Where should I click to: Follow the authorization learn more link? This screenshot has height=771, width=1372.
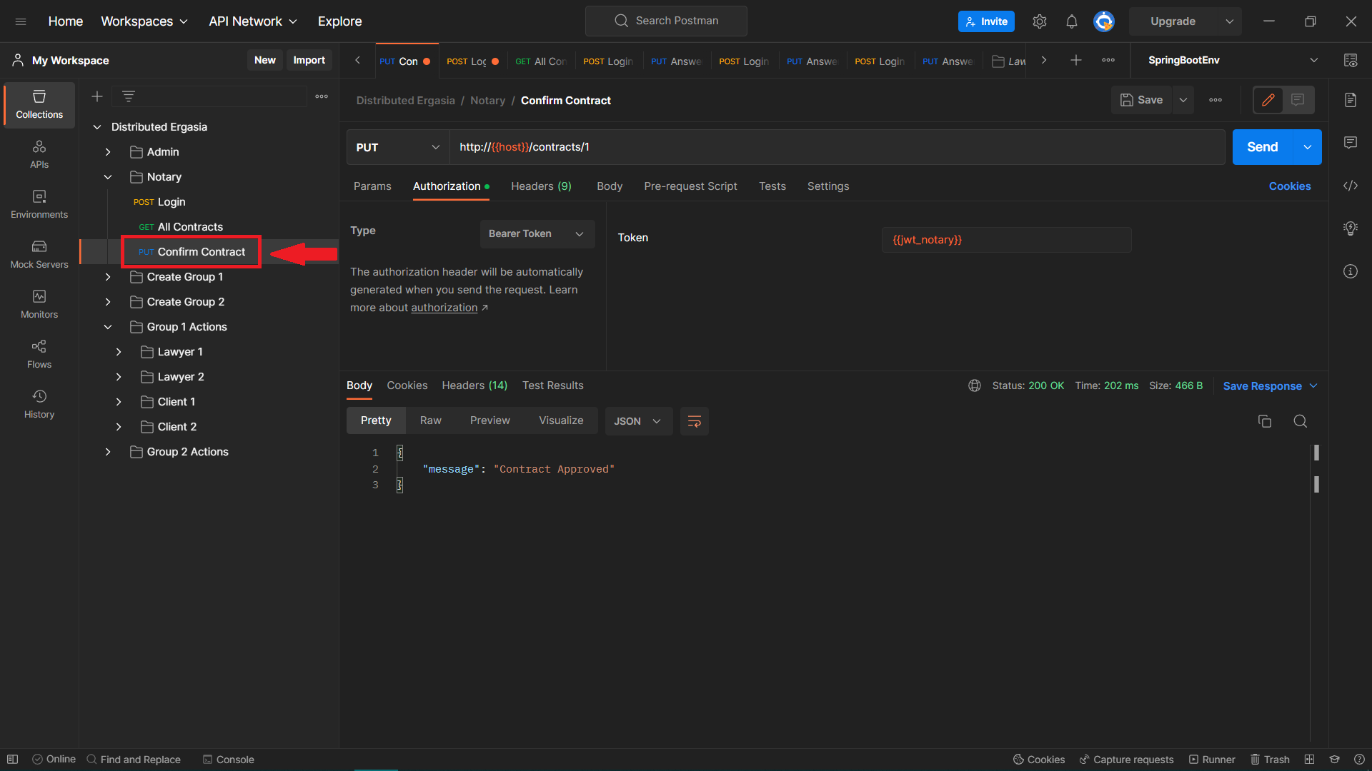pyautogui.click(x=444, y=308)
